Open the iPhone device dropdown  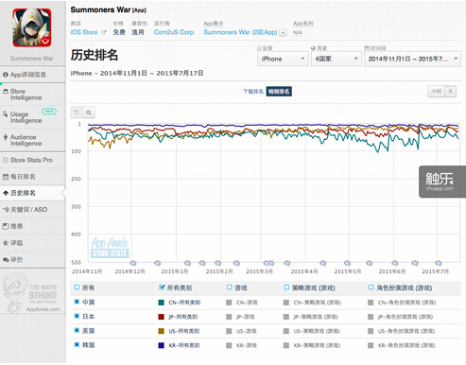coord(283,59)
